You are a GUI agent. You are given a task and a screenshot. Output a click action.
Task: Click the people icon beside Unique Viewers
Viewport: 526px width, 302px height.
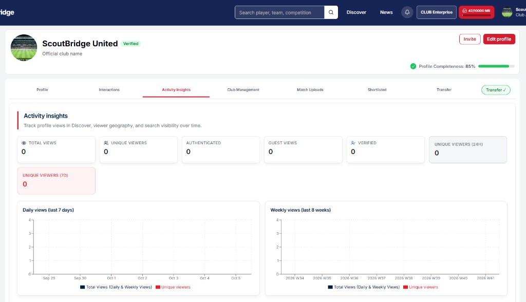(x=106, y=143)
